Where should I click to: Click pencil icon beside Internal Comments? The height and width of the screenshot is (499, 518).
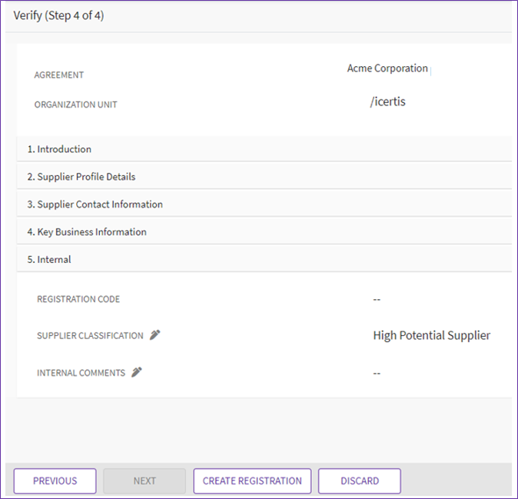137,372
